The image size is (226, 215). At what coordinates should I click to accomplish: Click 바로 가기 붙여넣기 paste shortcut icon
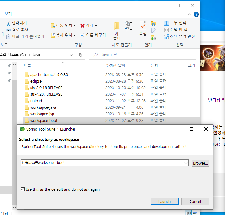[8, 37]
